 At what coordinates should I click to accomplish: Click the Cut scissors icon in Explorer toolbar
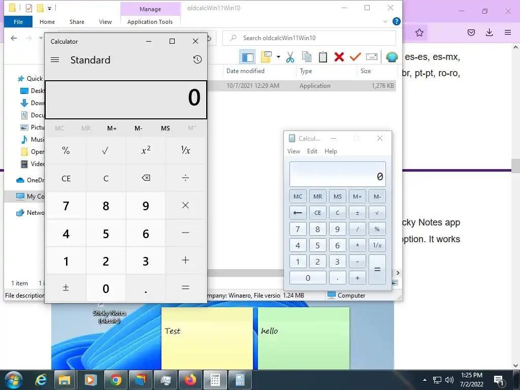coord(290,57)
